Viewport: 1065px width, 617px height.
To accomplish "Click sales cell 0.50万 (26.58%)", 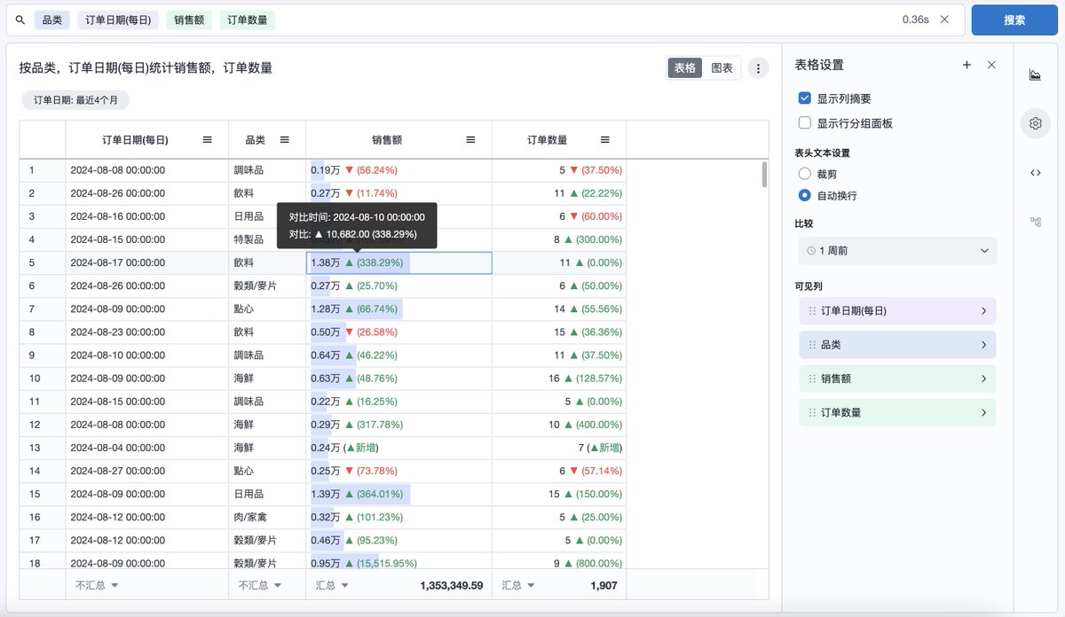I will [x=399, y=332].
